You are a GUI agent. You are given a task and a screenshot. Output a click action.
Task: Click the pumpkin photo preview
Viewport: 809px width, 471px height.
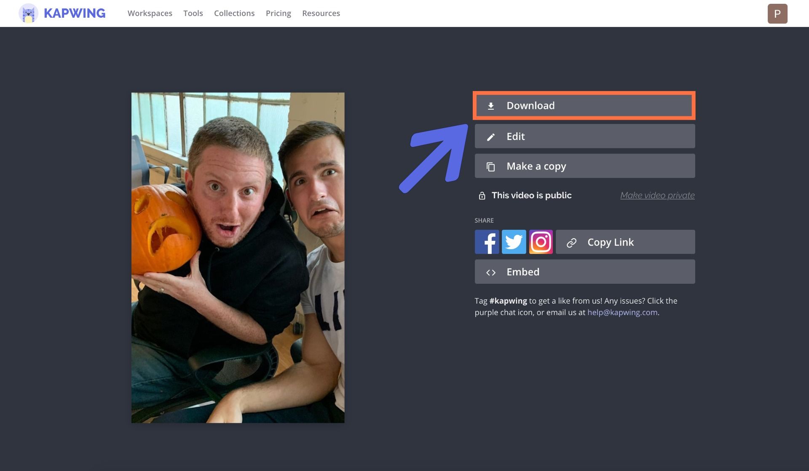(x=238, y=258)
